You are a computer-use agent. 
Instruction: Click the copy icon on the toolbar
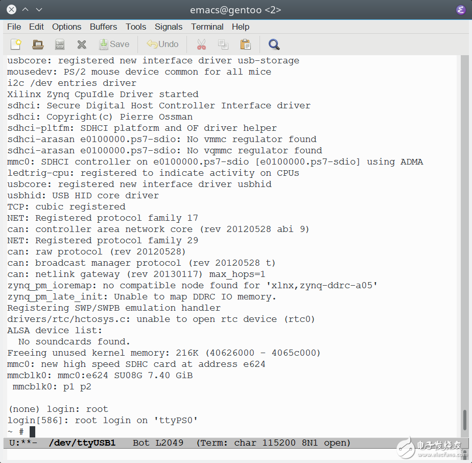pos(223,44)
